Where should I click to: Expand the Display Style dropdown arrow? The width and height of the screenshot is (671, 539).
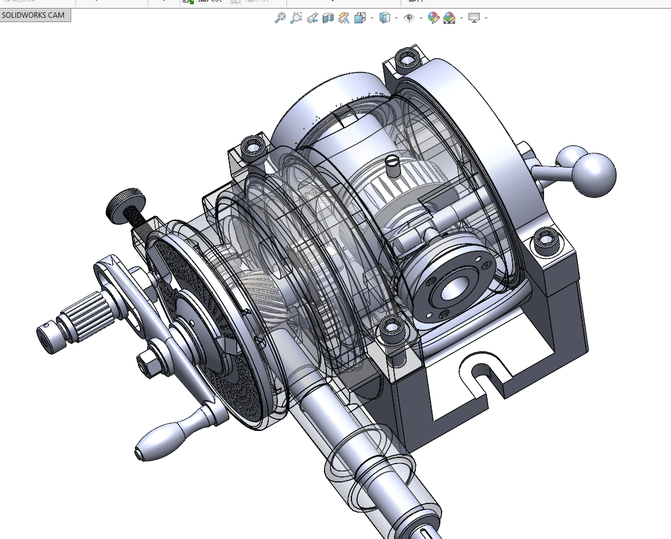click(396, 18)
